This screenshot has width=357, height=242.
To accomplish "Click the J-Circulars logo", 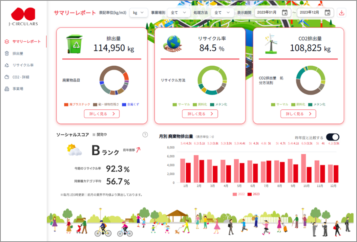I will (x=23, y=16).
